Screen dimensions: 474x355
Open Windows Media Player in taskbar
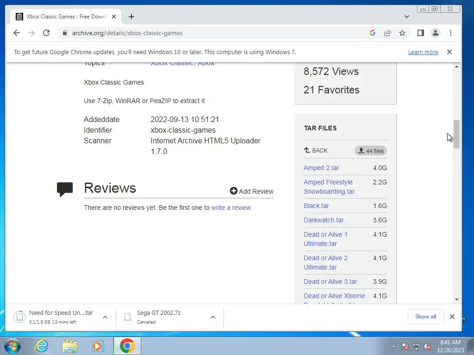pos(98,346)
